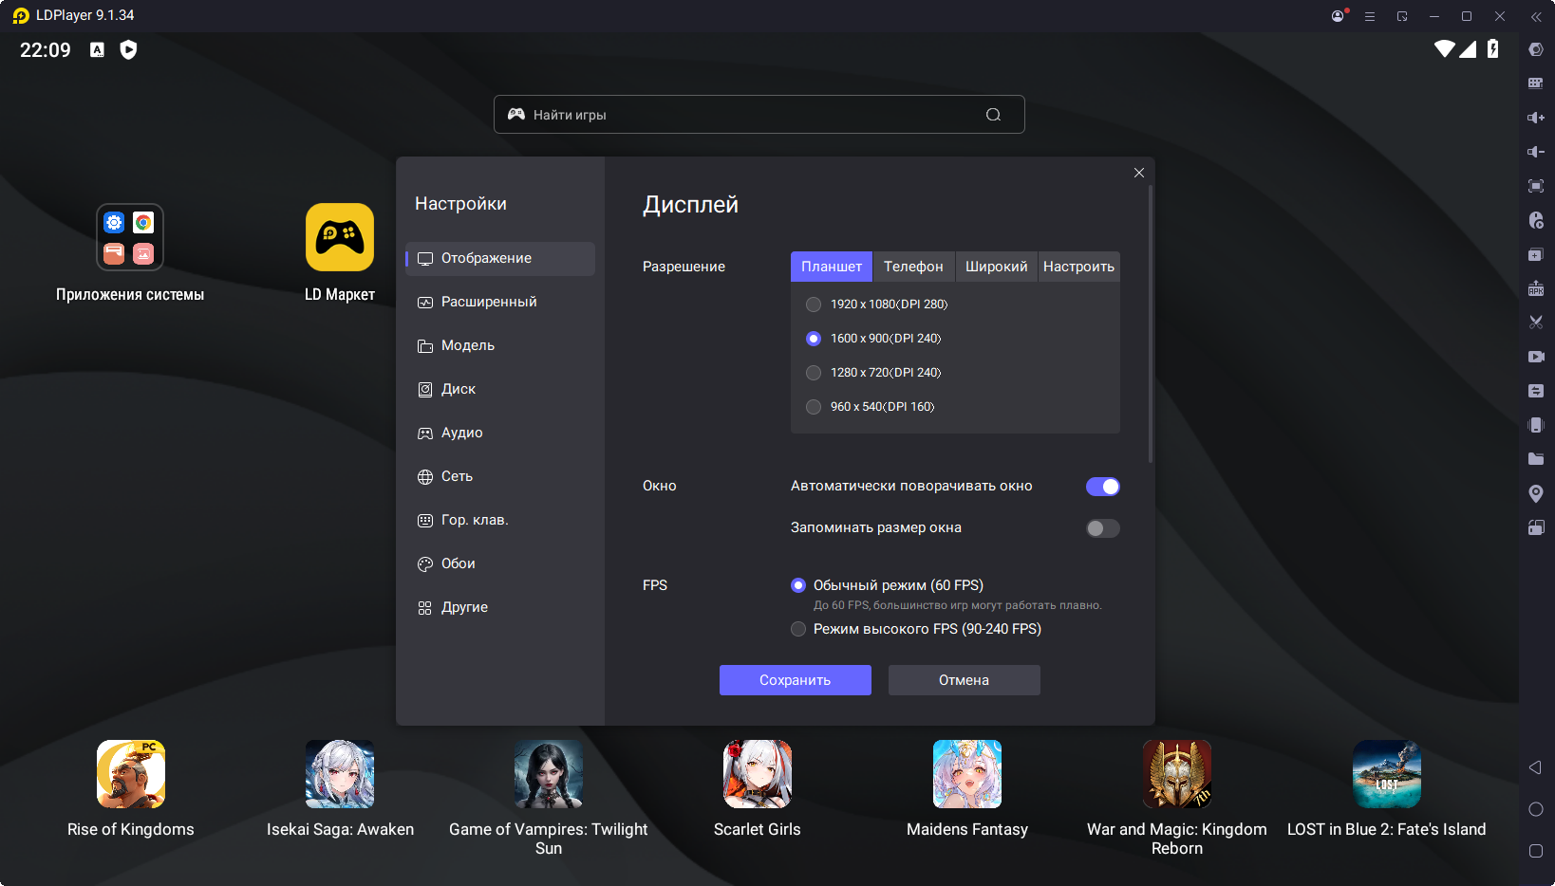Click the keyboard mapping icon in sidebar
The width and height of the screenshot is (1555, 886).
1535,83
